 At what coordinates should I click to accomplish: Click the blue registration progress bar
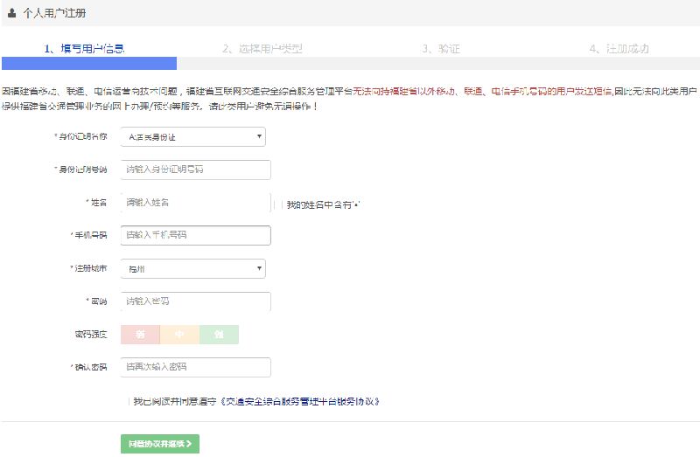pos(88,63)
